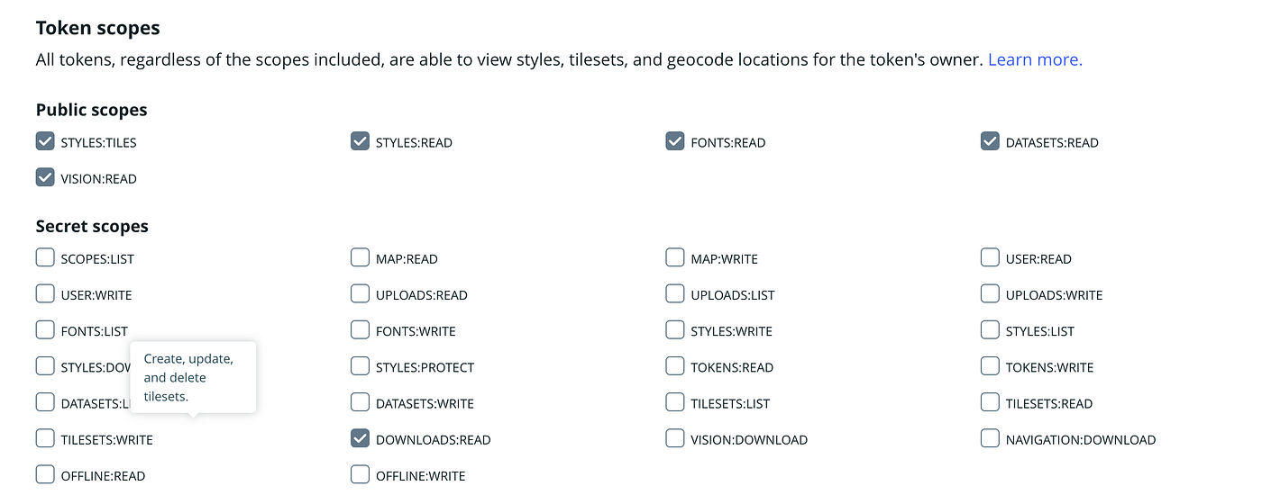Image resolution: width=1262 pixels, height=504 pixels.
Task: Click the DATASETS:WRITE scope label
Action: (425, 404)
